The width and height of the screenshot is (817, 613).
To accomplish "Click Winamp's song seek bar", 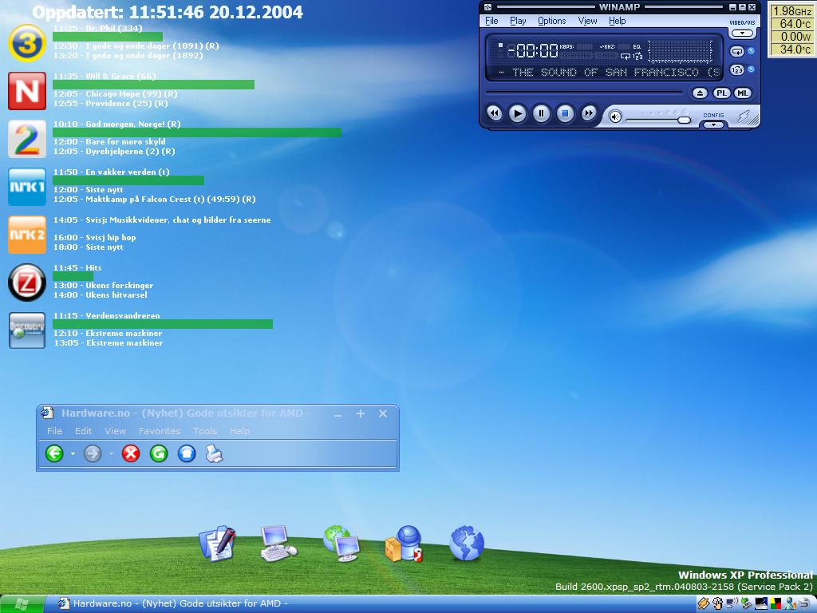I will pyautogui.click(x=583, y=93).
